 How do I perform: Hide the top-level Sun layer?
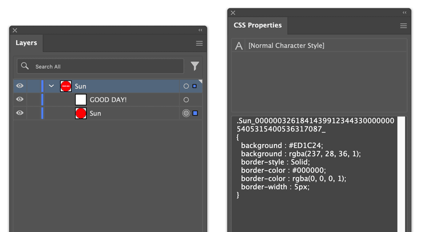click(x=20, y=86)
